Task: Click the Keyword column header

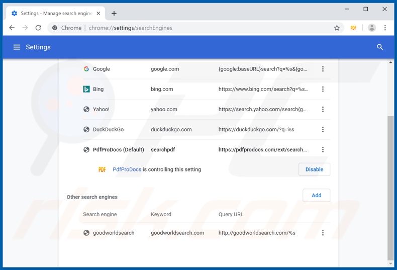Action: (x=161, y=214)
